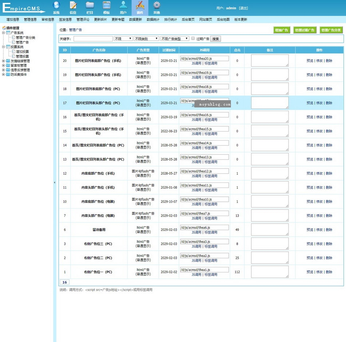Open the 用户 person icon
The image size is (346, 342).
[123, 5]
